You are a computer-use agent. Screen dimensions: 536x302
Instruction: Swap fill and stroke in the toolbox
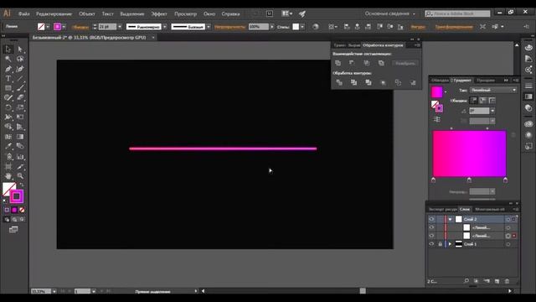(x=22, y=185)
